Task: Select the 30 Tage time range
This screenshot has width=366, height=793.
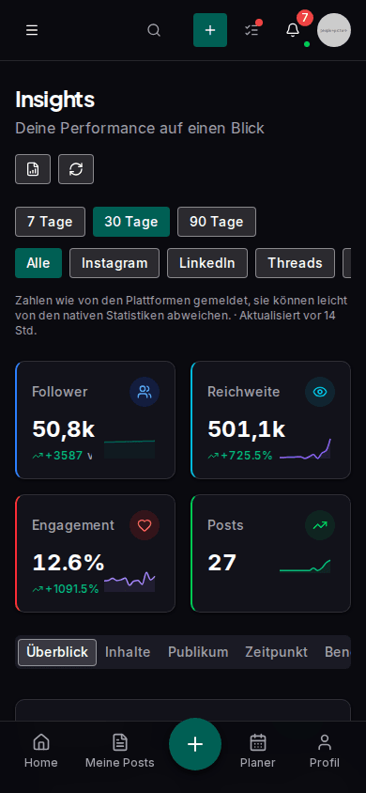Action: 131,222
